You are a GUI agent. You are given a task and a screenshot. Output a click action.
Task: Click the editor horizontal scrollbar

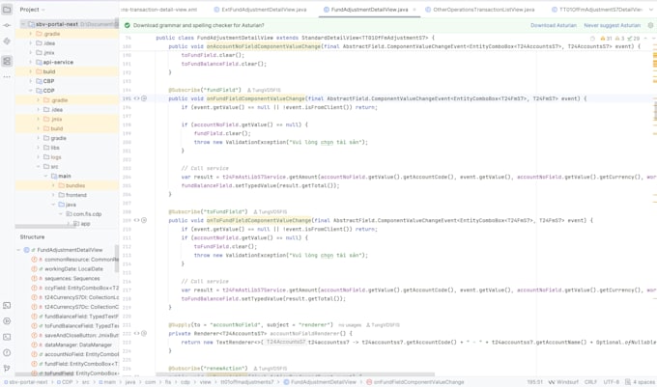point(295,374)
